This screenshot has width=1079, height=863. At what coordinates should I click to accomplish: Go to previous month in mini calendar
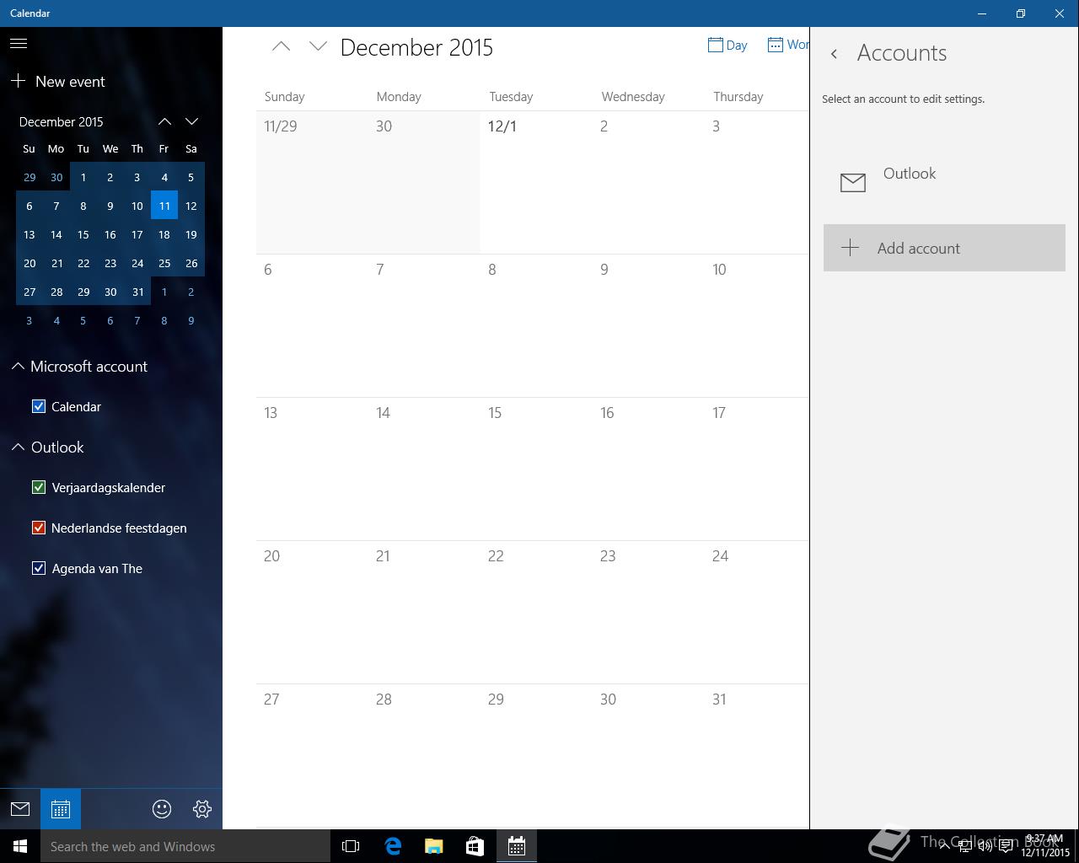pos(164,121)
